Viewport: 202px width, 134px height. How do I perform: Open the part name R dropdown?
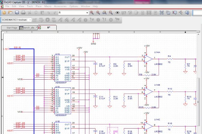pyautogui.click(x=87, y=13)
